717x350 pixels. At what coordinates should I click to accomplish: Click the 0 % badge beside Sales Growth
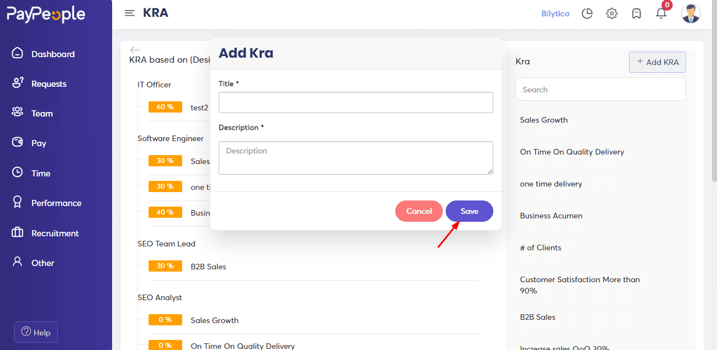[x=165, y=320]
